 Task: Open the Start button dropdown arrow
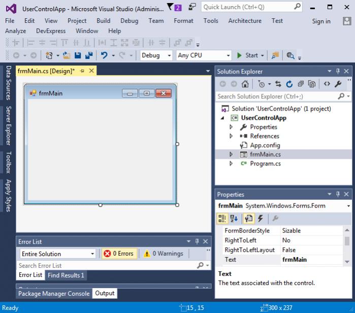point(263,55)
